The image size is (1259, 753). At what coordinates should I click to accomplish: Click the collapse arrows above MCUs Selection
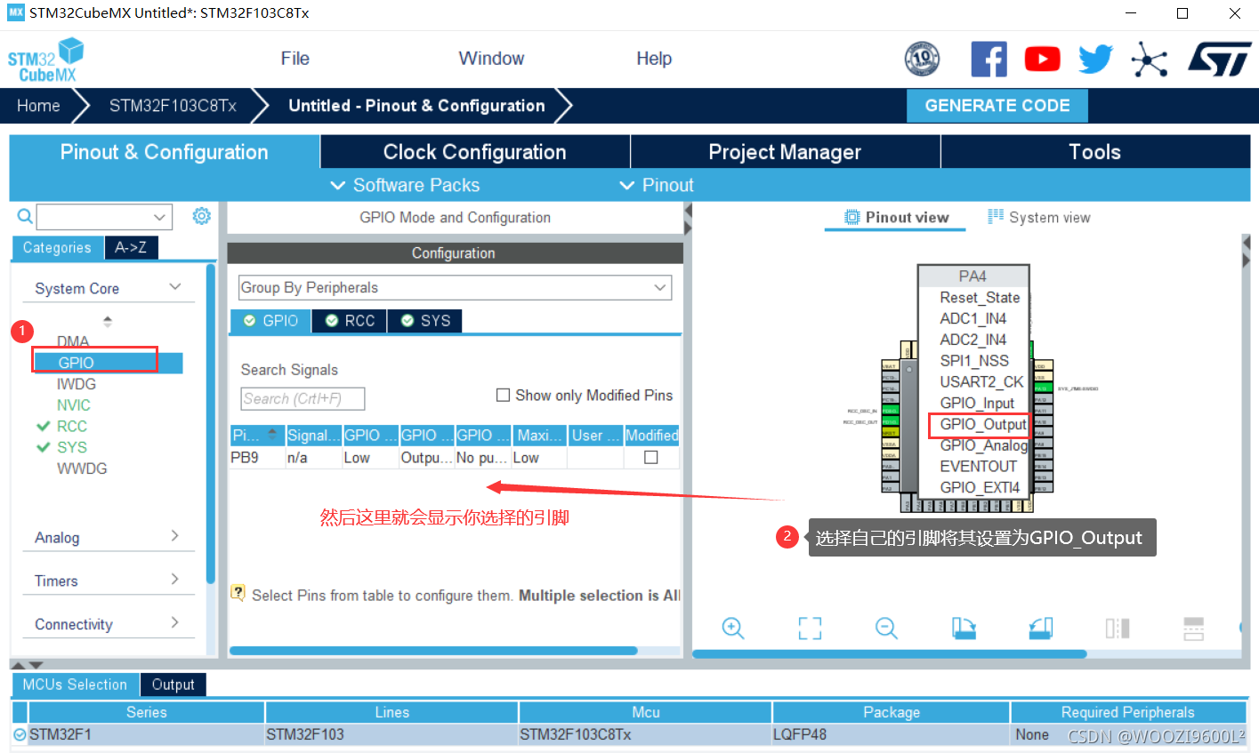coord(27,664)
